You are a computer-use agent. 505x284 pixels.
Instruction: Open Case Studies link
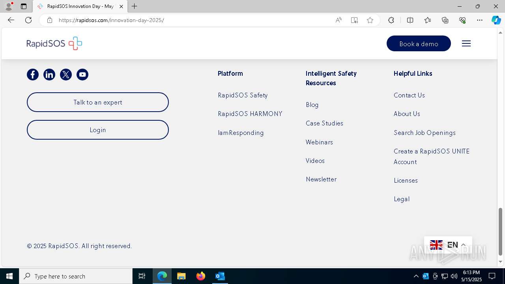324,123
